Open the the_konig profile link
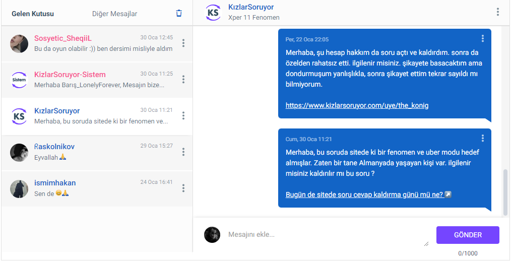512x263 pixels. [x=357, y=105]
